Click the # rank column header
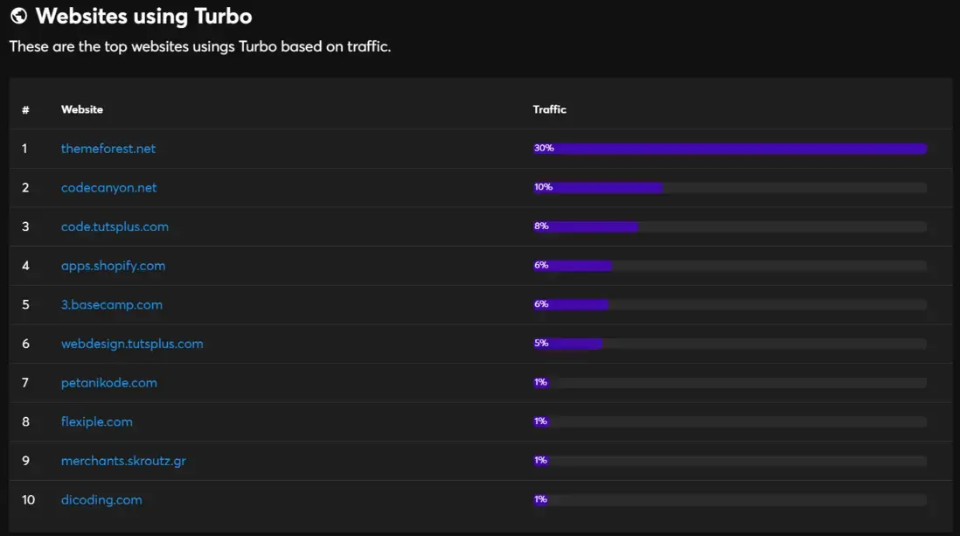The width and height of the screenshot is (960, 536). [25, 110]
